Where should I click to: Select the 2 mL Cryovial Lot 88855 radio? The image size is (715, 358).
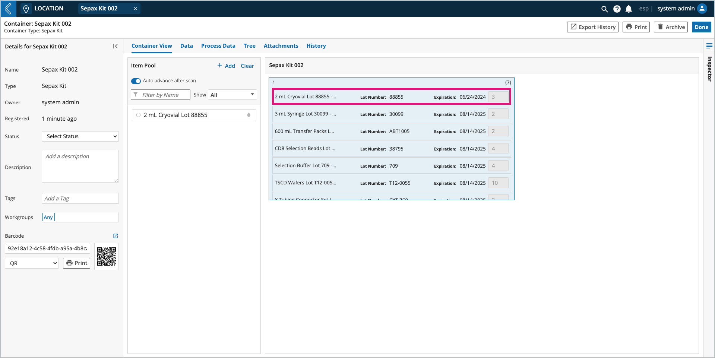pyautogui.click(x=139, y=115)
